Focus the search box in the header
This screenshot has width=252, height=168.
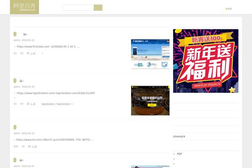click(78, 8)
